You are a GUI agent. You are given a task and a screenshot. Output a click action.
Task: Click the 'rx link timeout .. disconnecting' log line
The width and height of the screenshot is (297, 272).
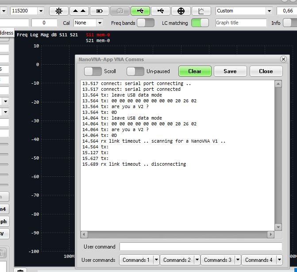click(134, 164)
